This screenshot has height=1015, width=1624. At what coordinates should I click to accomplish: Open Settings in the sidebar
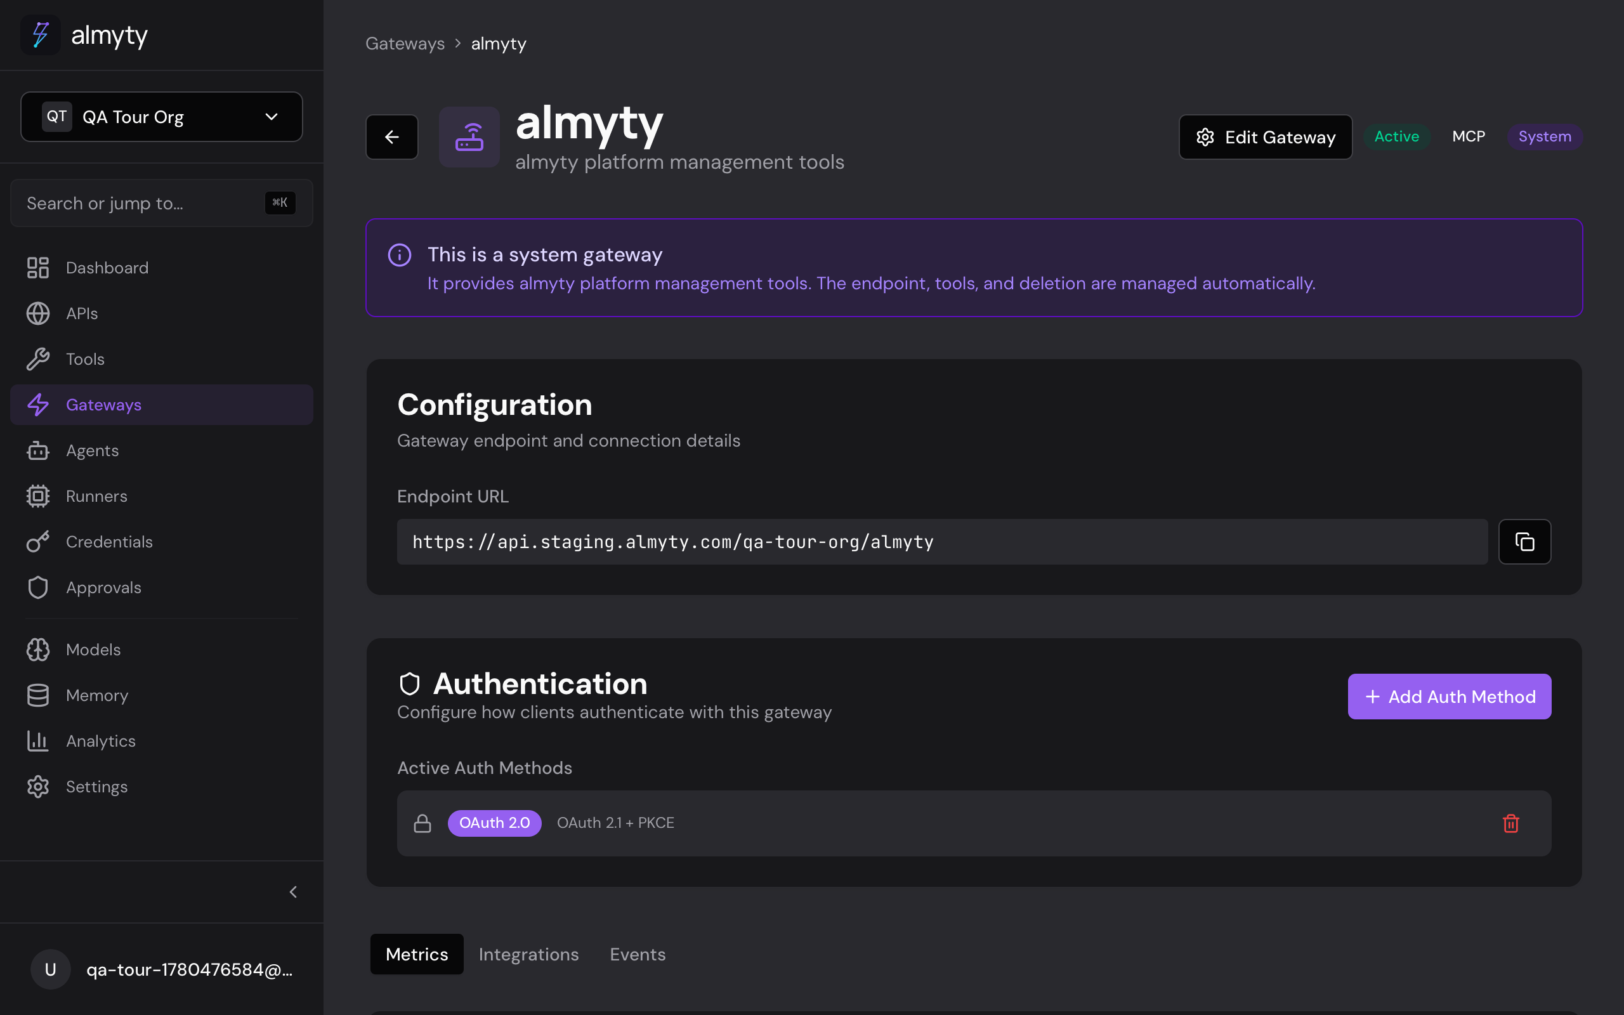coord(162,787)
